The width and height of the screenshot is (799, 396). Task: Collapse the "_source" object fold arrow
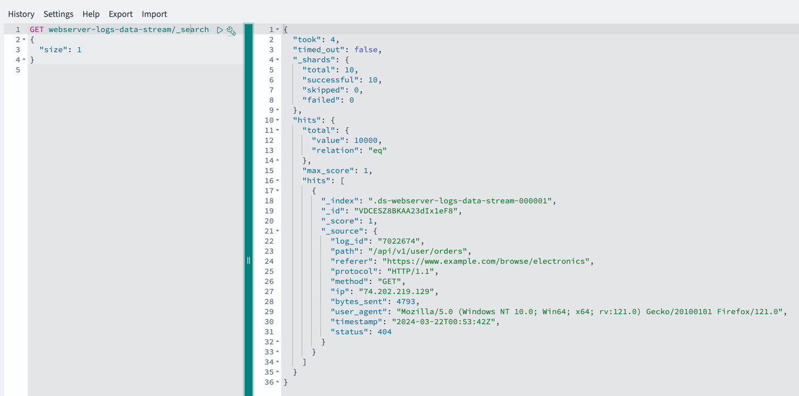[278, 231]
